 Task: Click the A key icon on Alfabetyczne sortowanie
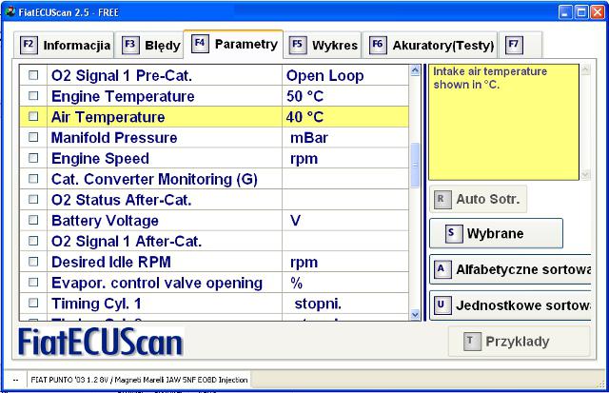coord(442,269)
